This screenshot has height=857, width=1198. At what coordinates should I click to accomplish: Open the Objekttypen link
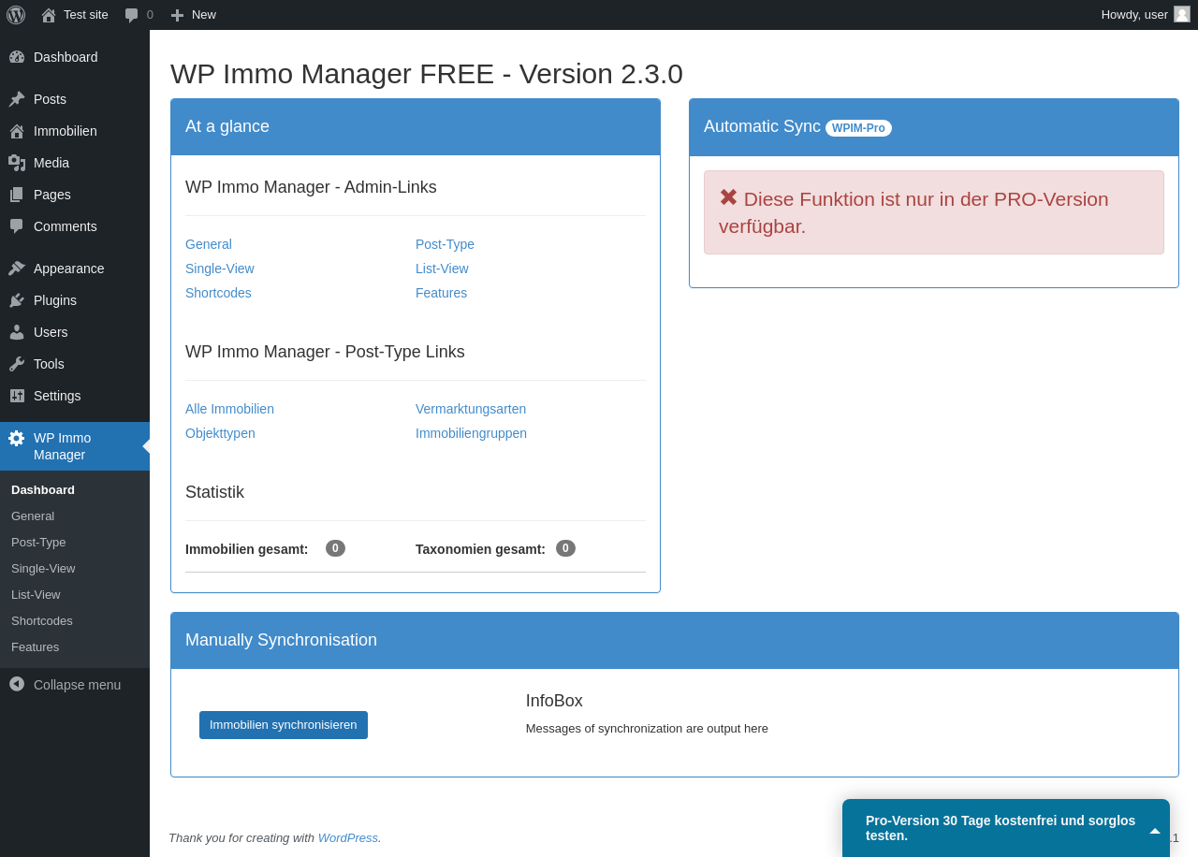[220, 433]
